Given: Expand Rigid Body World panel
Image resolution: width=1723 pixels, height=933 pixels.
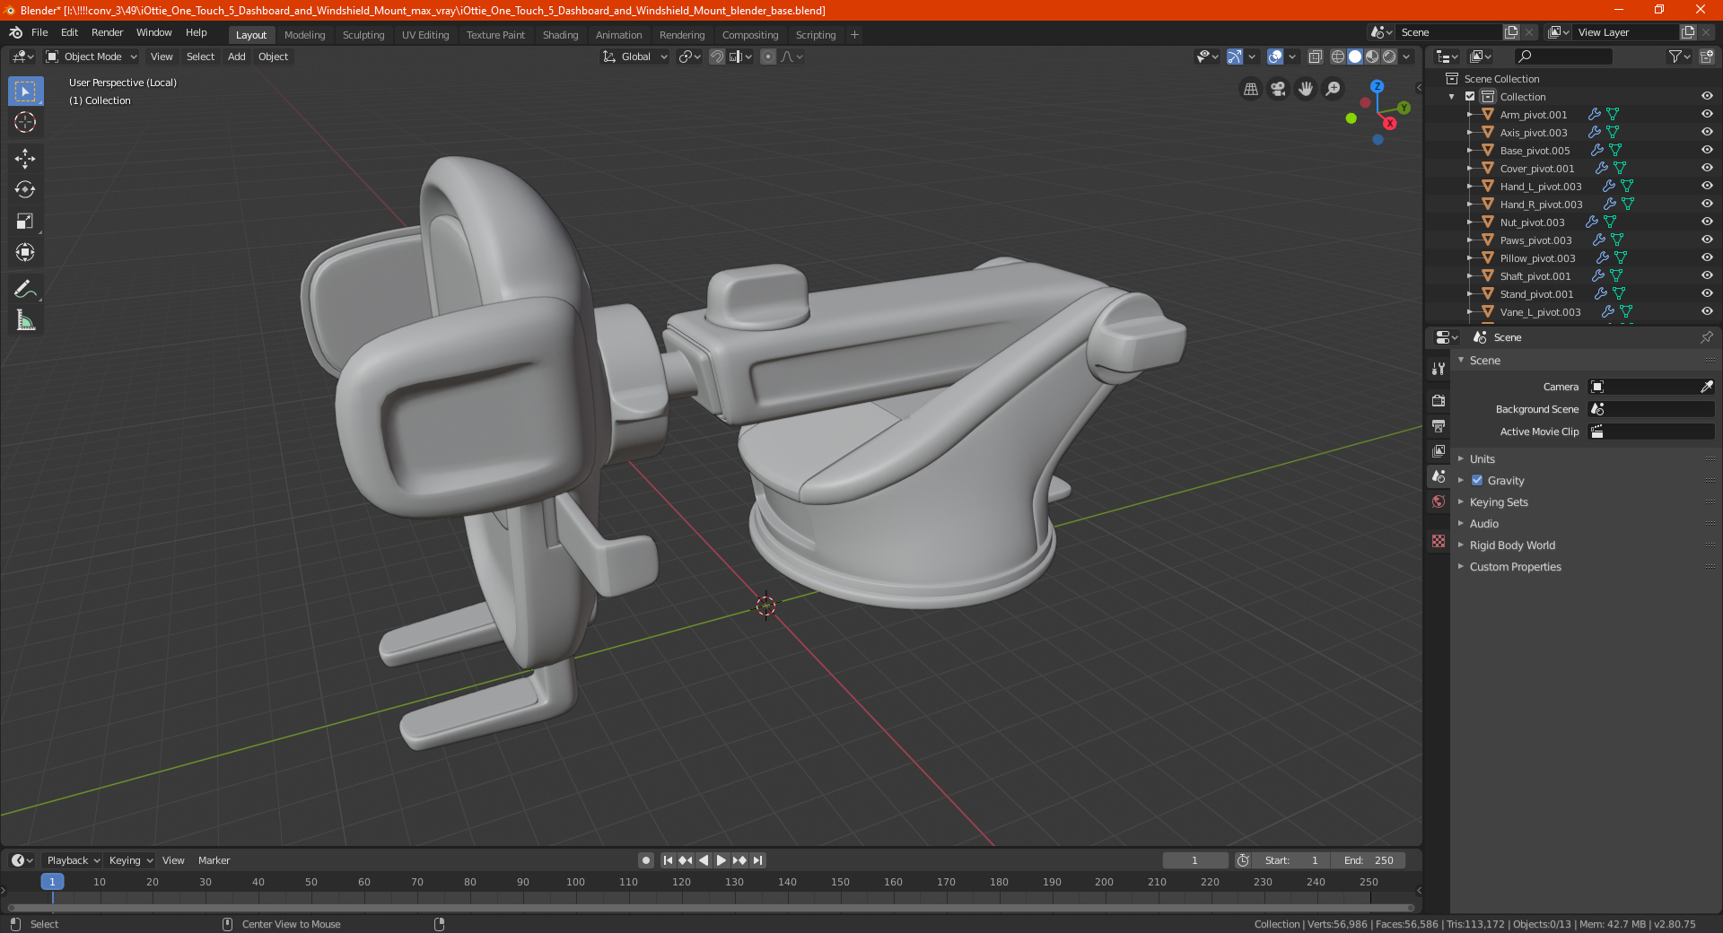Looking at the screenshot, I should pos(1512,545).
